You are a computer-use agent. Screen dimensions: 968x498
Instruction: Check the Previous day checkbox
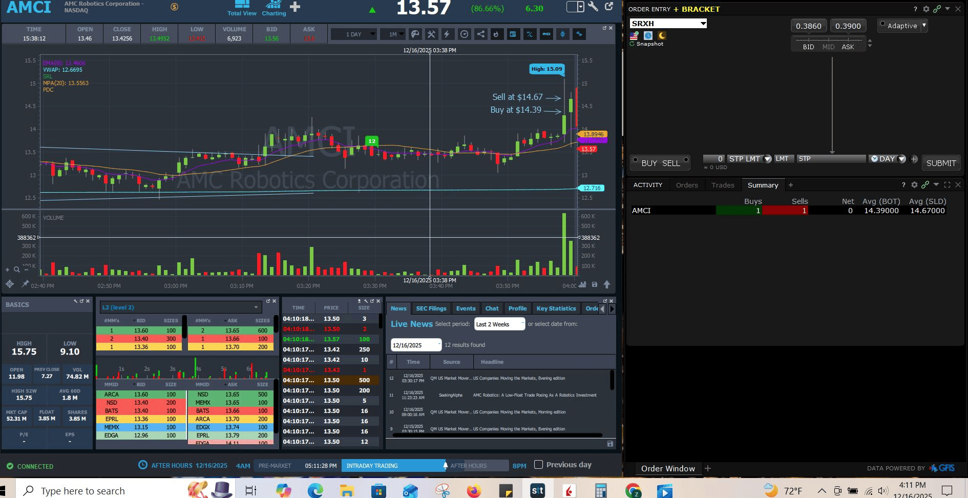(538, 465)
